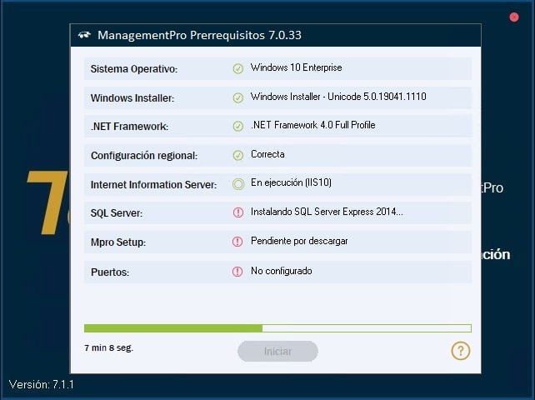Click the Iniciar button

coord(277,351)
